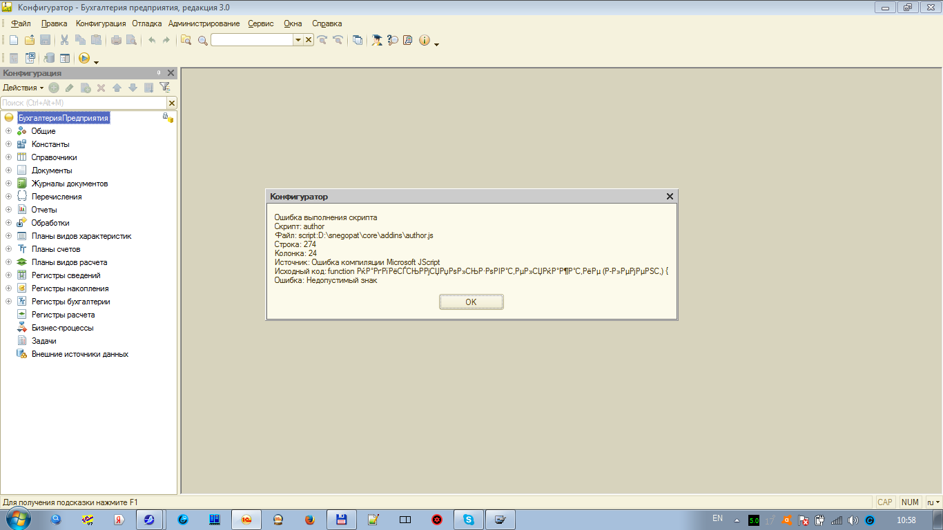
Task: Click the Поиск (Ctrl+Alt+M) search field
Action: [x=84, y=103]
